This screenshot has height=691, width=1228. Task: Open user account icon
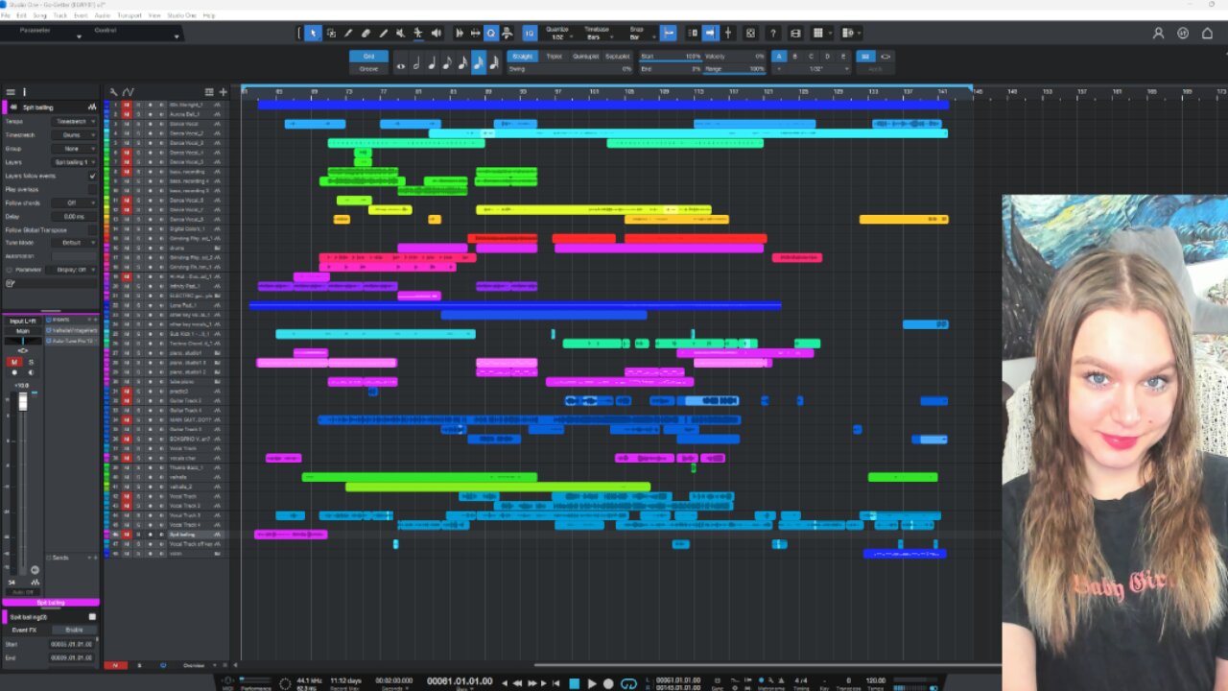click(x=1158, y=34)
